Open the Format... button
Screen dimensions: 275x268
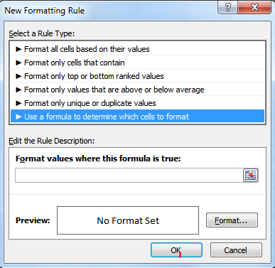click(x=232, y=220)
